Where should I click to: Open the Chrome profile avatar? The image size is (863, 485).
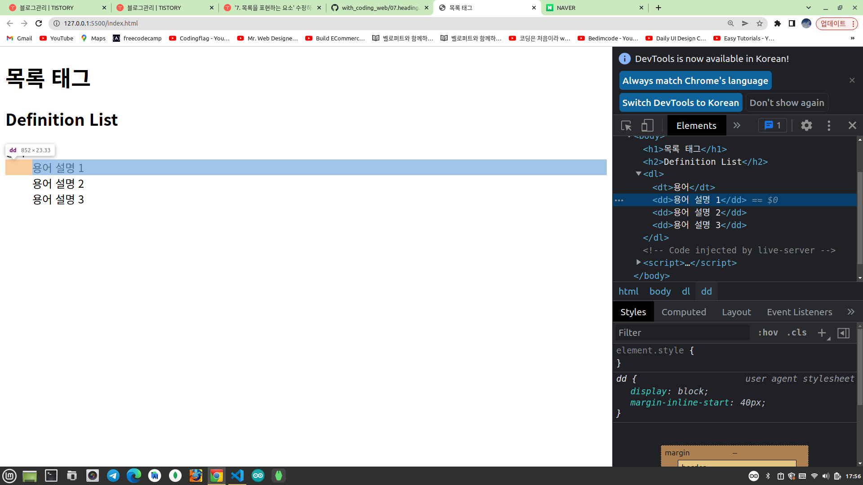(x=806, y=23)
